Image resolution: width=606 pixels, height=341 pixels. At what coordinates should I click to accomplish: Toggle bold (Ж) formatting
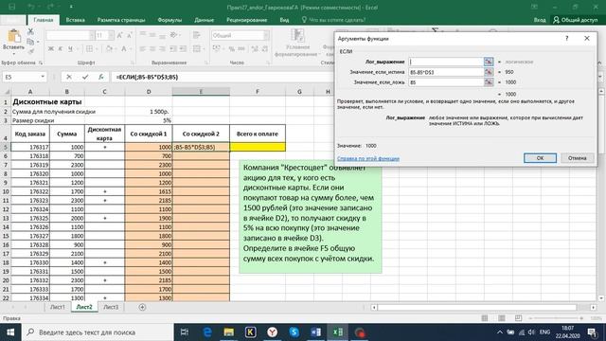pyautogui.click(x=50, y=48)
